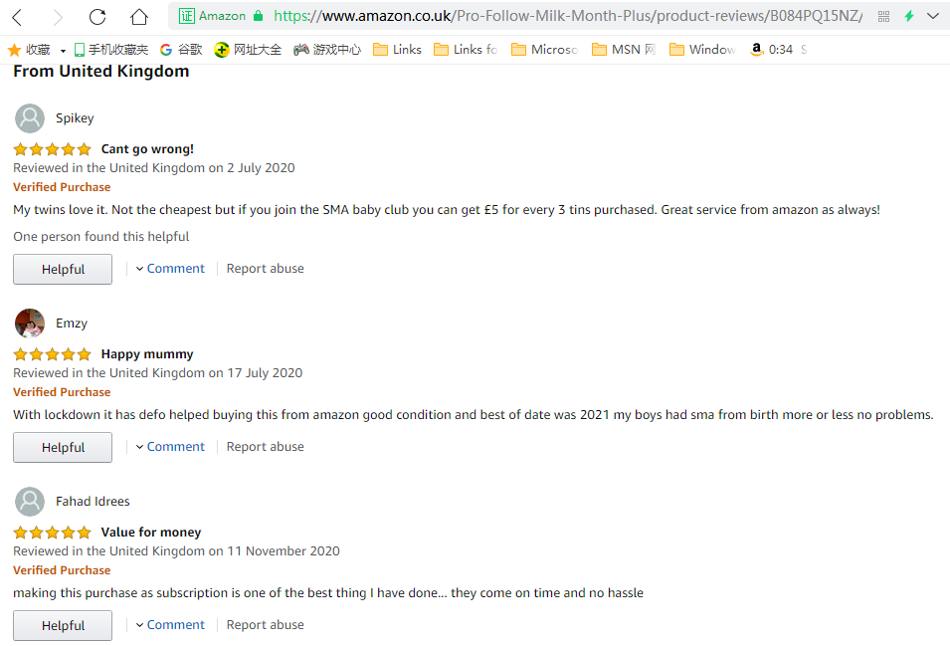Expand Comment on Emzy's review
This screenshot has height=646, width=950.
click(x=170, y=447)
